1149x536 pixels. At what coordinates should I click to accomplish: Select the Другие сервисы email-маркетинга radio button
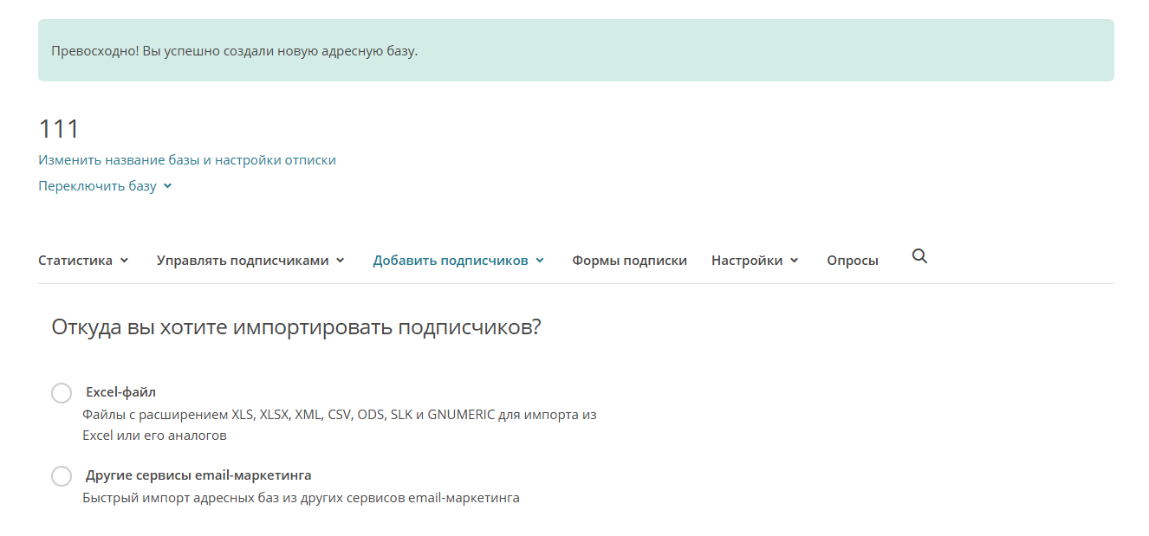click(62, 476)
